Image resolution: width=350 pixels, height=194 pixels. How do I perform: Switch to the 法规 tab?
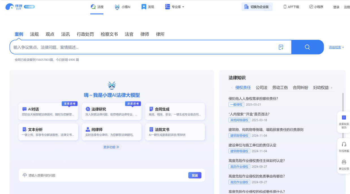(x=34, y=34)
